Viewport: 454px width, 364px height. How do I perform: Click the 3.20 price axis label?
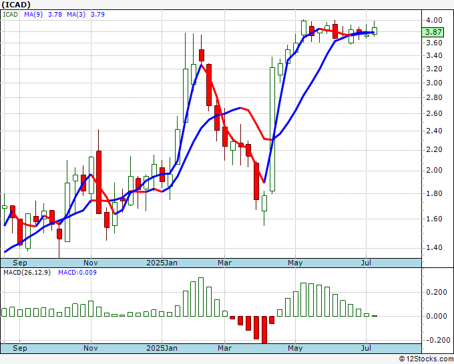pos(434,69)
